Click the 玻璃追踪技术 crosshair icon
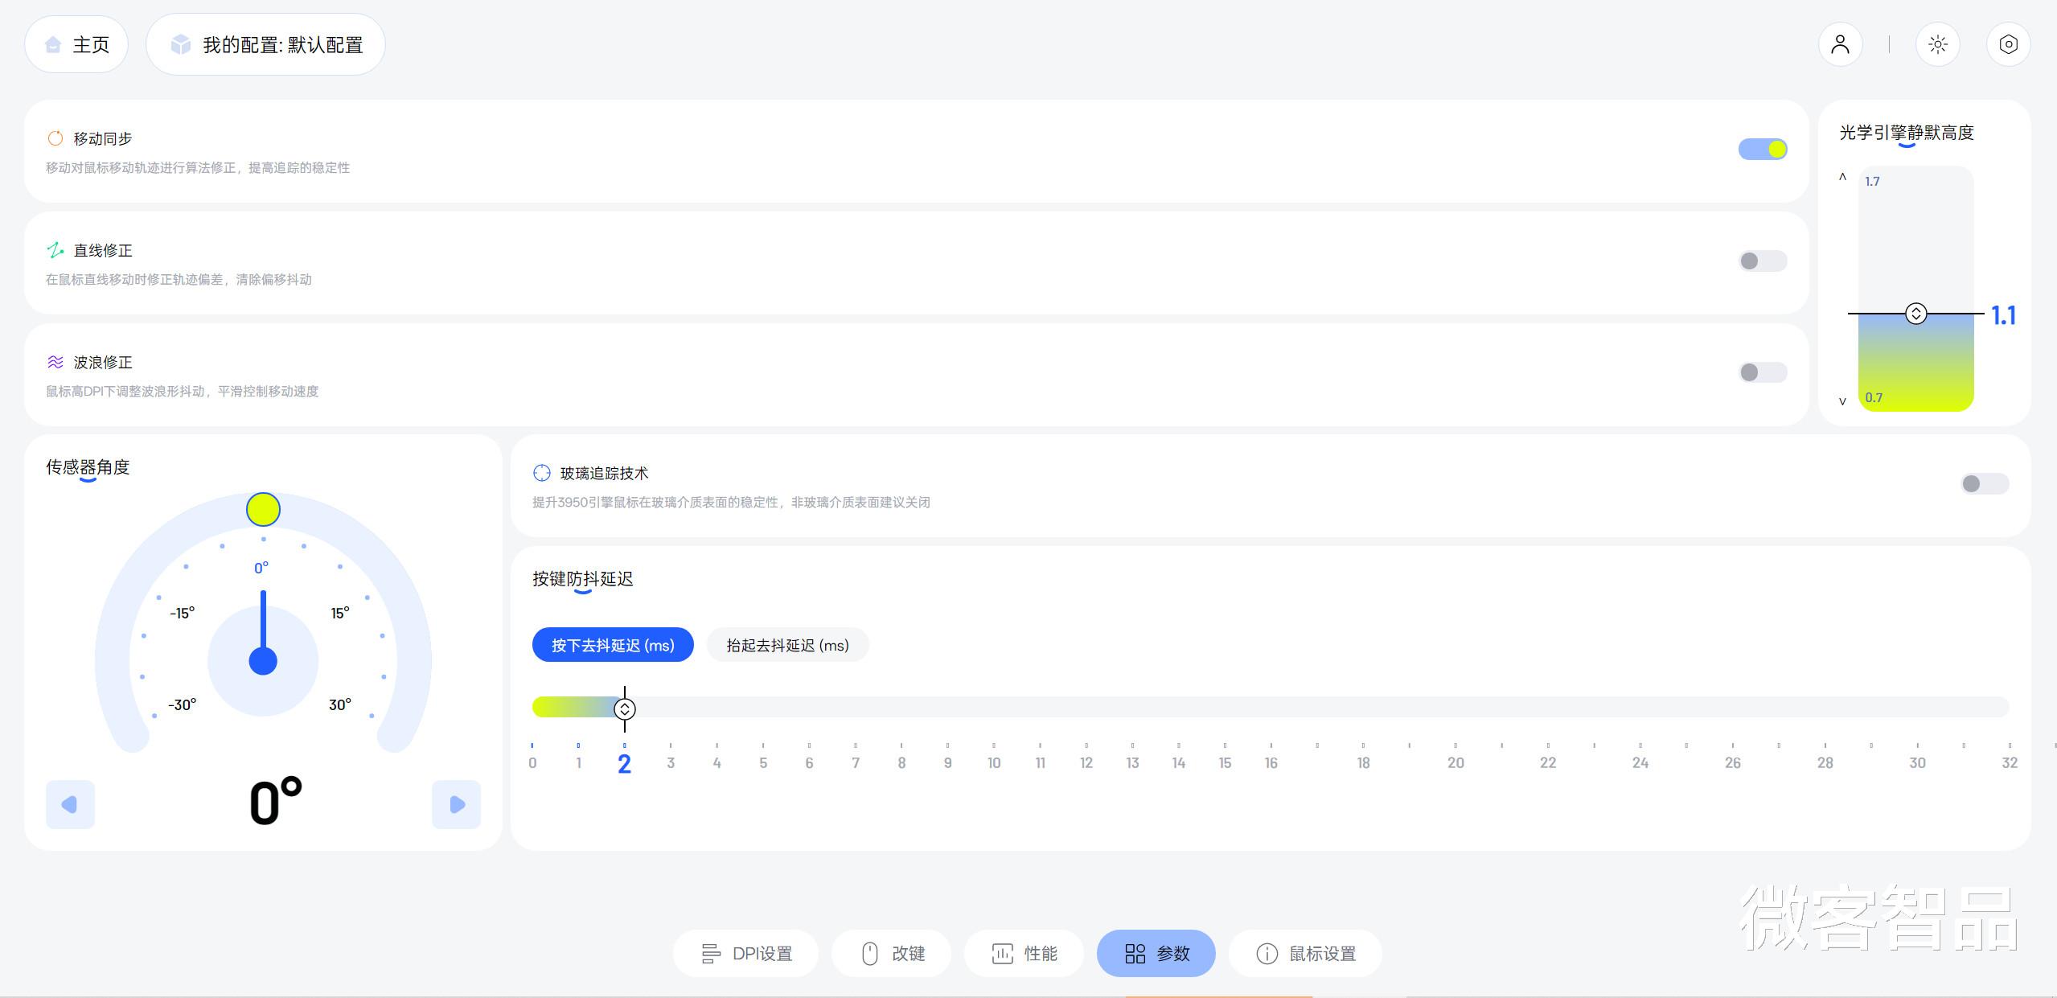The height and width of the screenshot is (998, 2057). point(542,473)
